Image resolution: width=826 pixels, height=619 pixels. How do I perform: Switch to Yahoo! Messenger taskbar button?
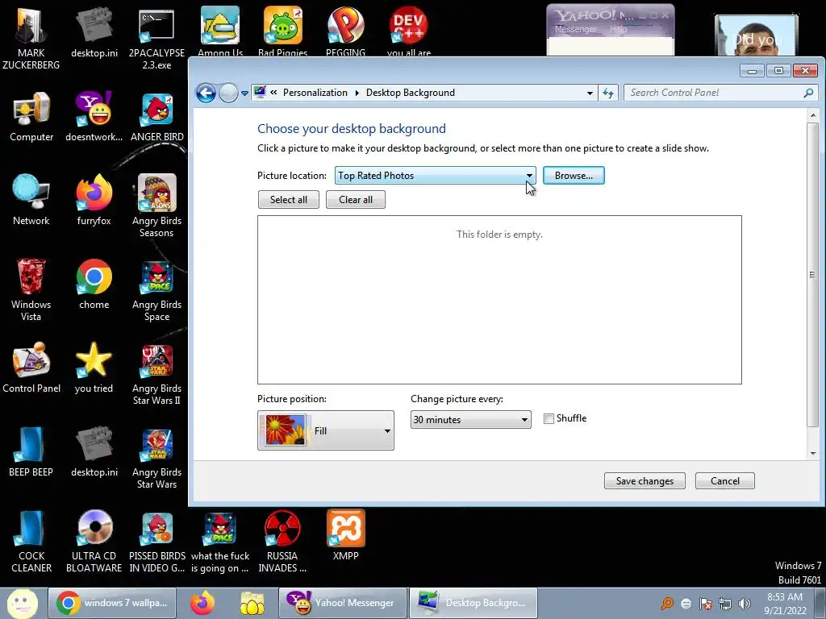click(343, 603)
